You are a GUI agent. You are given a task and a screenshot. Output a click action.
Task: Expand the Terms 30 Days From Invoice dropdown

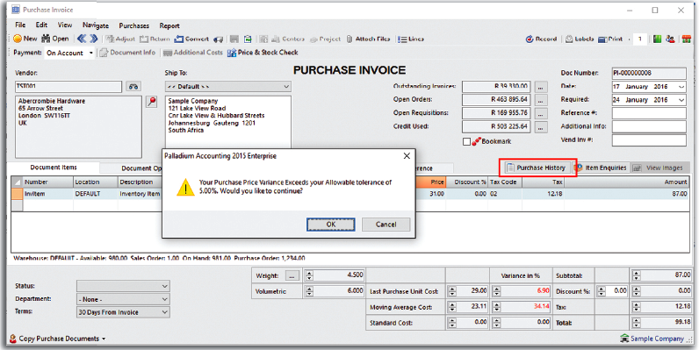pyautogui.click(x=165, y=312)
